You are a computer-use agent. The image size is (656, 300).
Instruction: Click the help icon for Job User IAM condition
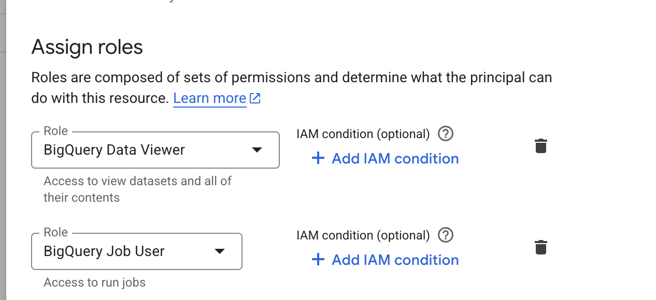click(x=446, y=235)
